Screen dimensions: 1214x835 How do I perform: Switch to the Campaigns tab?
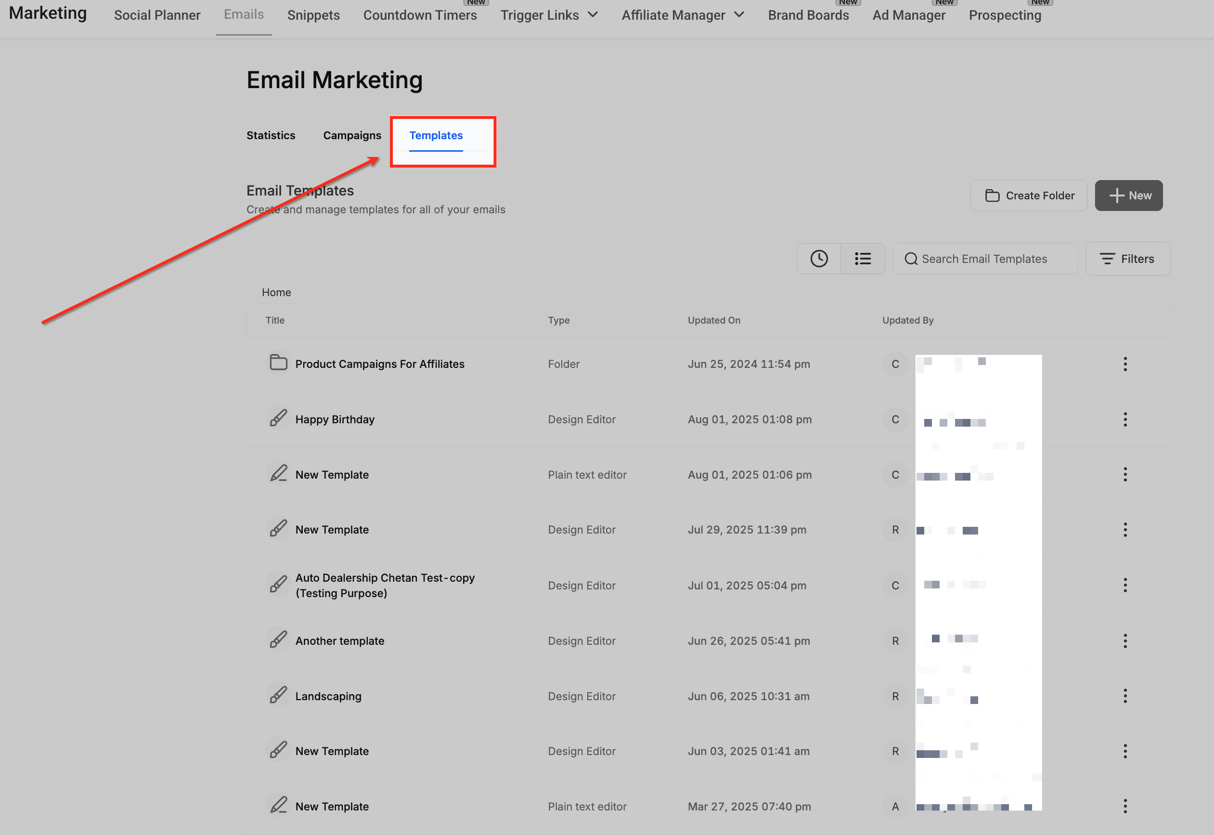pyautogui.click(x=352, y=135)
